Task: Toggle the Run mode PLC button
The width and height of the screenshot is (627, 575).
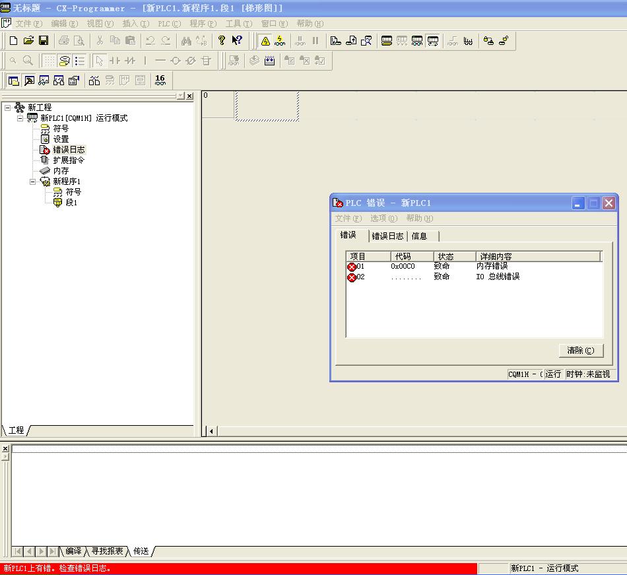Action: click(x=433, y=41)
